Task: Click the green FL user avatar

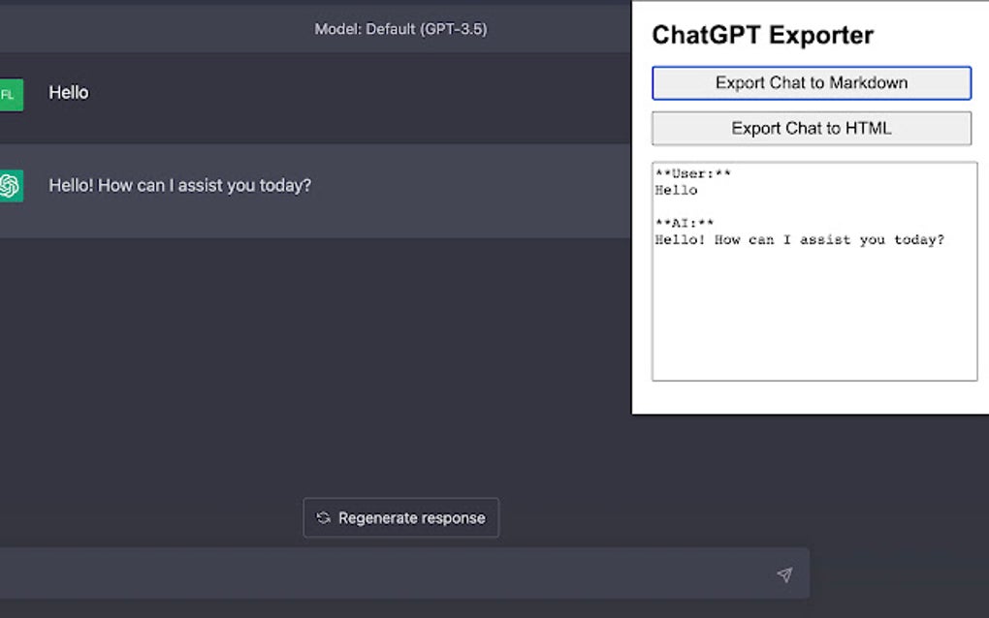Action: click(10, 94)
